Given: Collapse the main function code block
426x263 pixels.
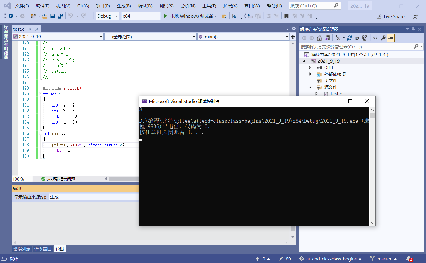Looking at the screenshot, I should point(40,133).
